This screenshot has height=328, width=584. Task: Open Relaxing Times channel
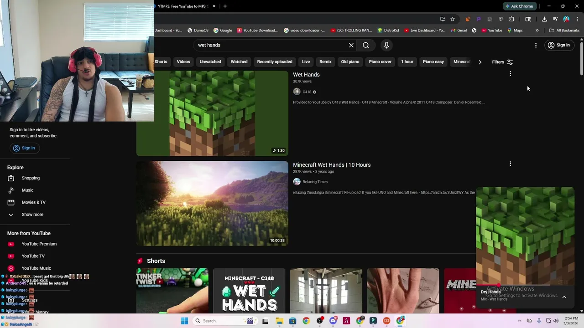[x=315, y=182]
